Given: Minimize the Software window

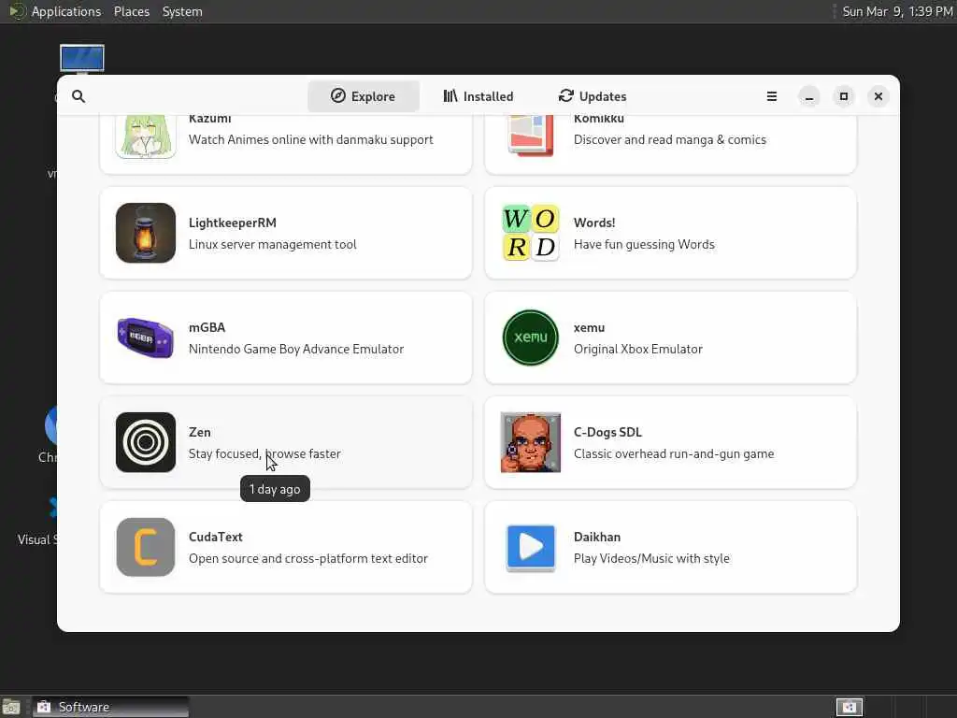Looking at the screenshot, I should [809, 96].
